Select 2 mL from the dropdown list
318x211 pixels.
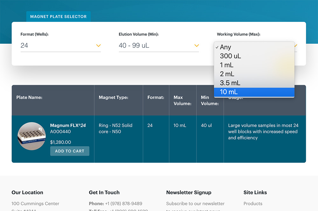pos(227,74)
